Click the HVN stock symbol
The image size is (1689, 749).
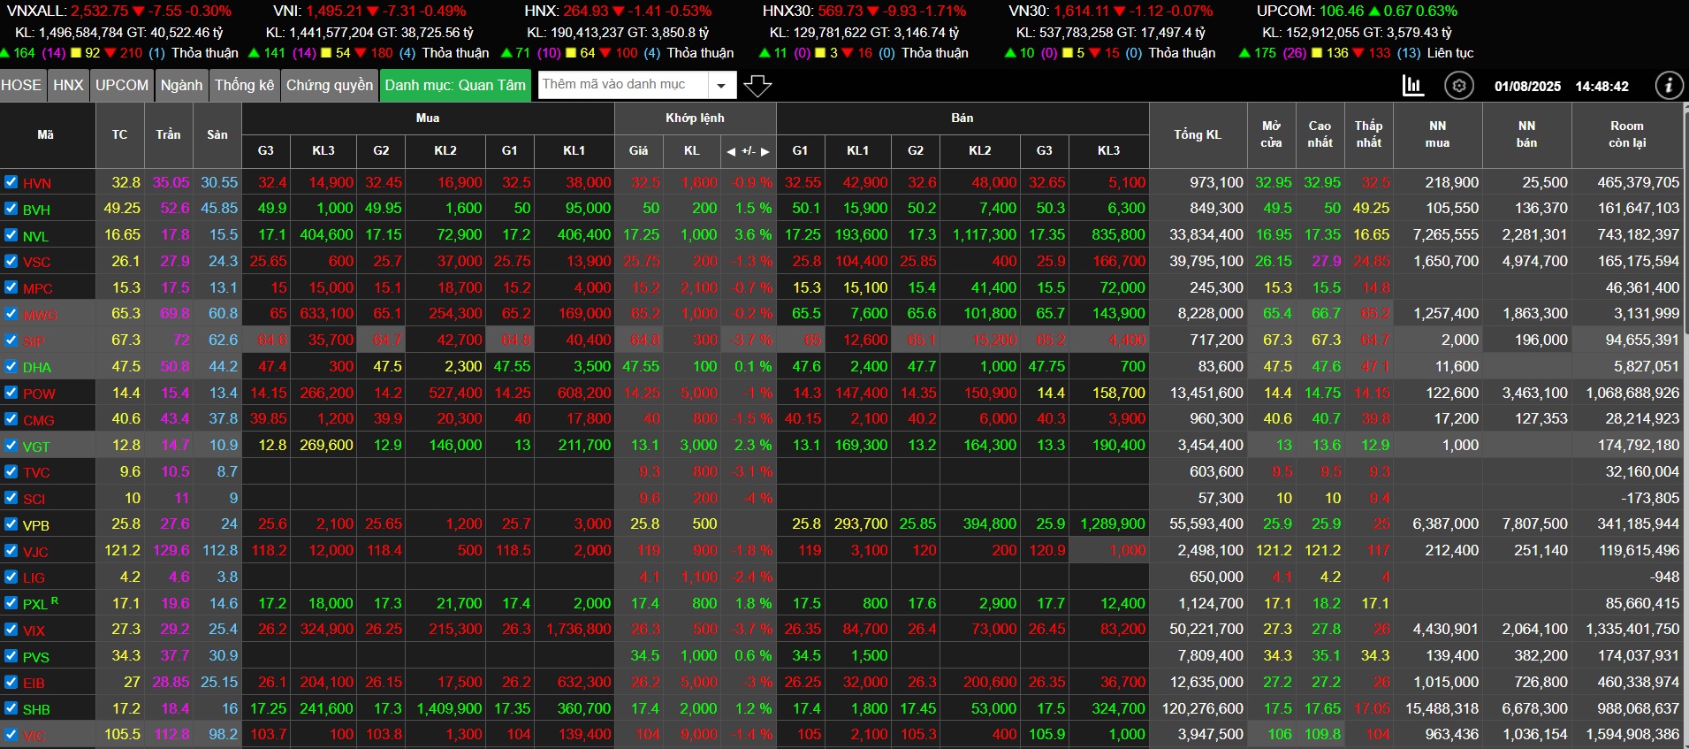[x=37, y=183]
